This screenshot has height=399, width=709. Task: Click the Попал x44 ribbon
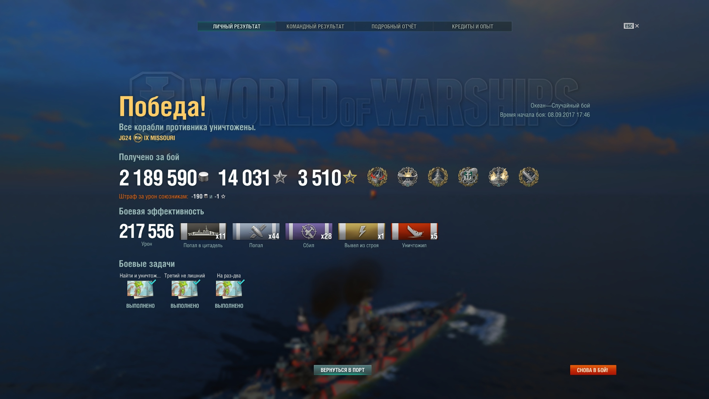(256, 232)
